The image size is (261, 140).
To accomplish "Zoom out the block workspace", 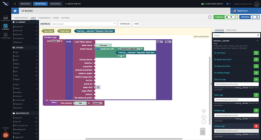I will point(204,122).
